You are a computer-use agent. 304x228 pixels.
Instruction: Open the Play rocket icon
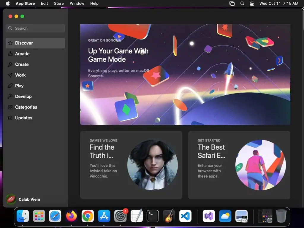tap(10, 86)
